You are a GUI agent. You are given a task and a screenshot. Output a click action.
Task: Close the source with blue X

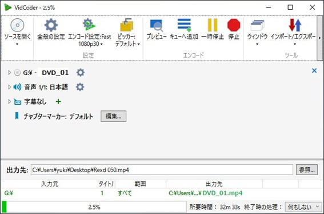point(314,70)
